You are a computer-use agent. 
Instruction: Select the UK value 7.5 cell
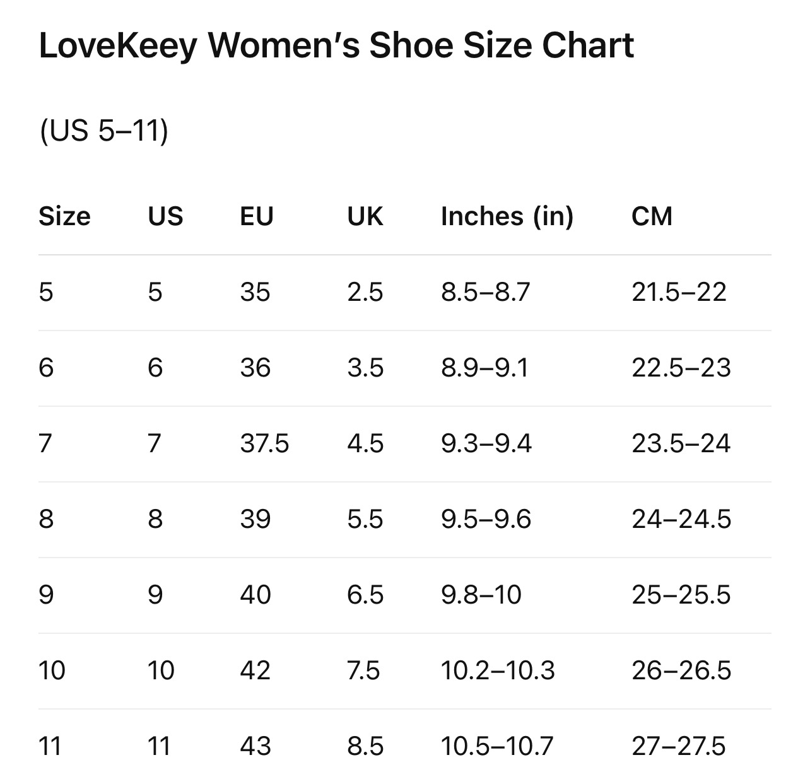363,670
